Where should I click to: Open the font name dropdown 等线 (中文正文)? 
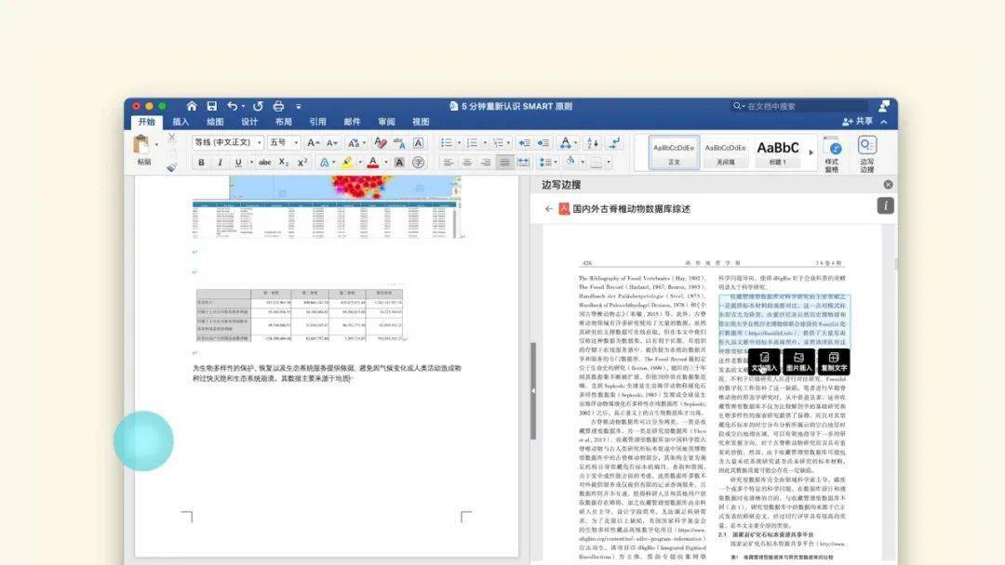[228, 143]
